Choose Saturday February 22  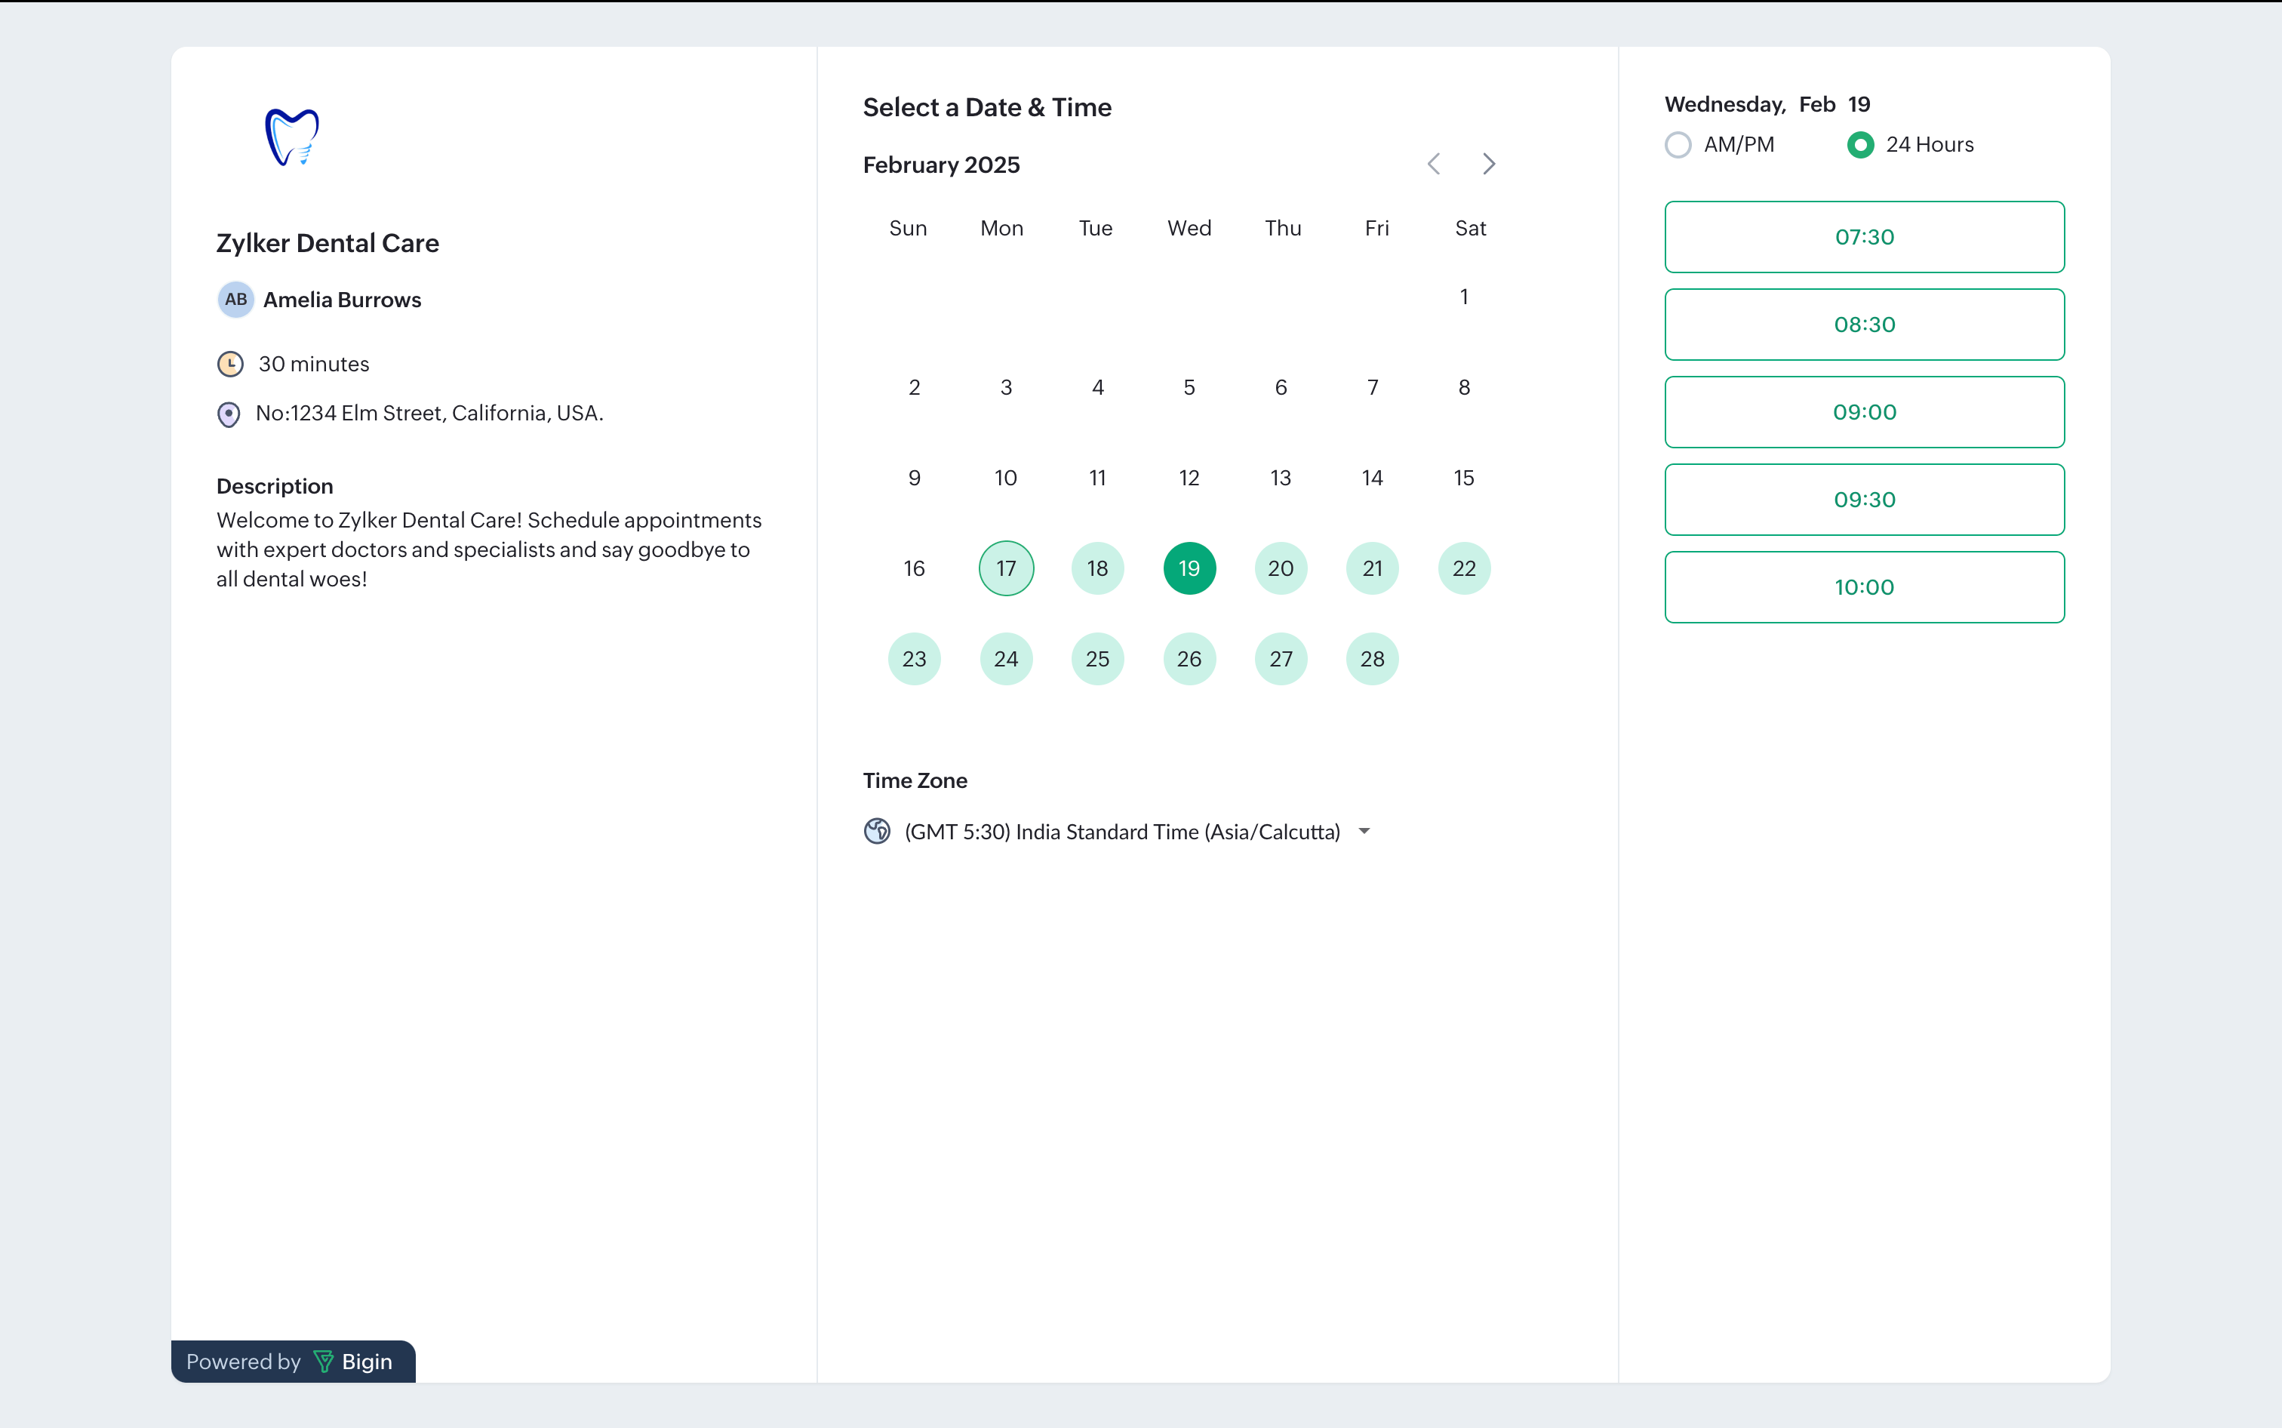(1463, 568)
